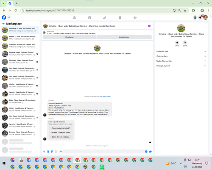Image resolution: width=212 pixels, height=170 pixels.
Task: Expand the Chat members section
Action: 181,56
